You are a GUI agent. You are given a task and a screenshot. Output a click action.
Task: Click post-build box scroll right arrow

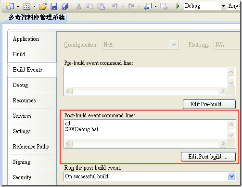[x=223, y=143]
